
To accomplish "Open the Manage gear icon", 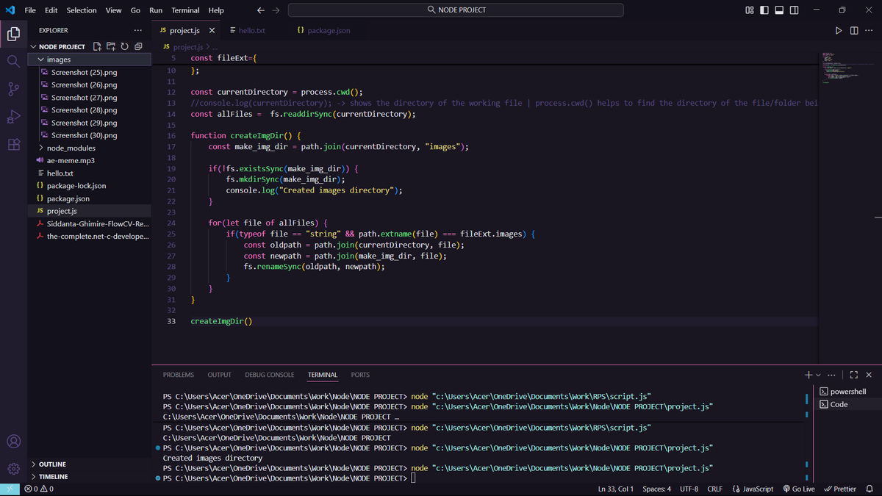I will [13, 469].
